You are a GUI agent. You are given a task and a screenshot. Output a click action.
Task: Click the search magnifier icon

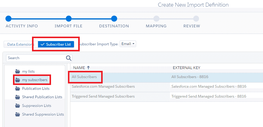pyautogui.click(x=69, y=58)
